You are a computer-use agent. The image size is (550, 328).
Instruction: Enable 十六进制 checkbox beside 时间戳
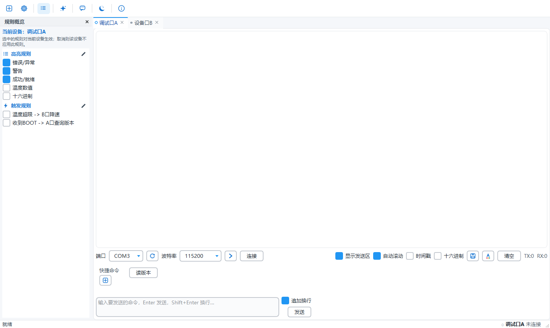438,256
